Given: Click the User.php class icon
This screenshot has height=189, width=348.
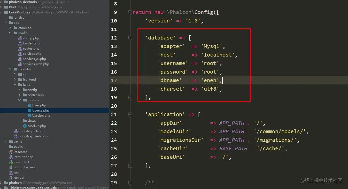Looking at the screenshot, I should [29, 105].
